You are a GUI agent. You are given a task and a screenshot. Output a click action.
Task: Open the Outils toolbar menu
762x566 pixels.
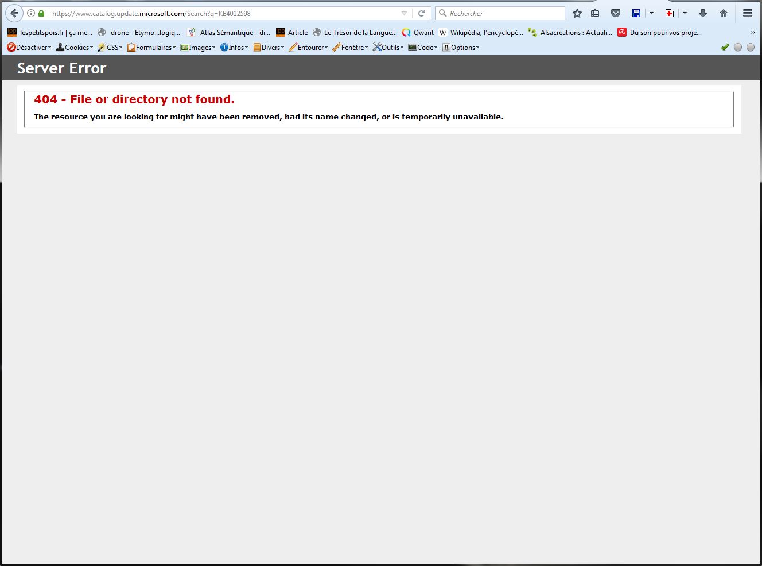point(388,48)
